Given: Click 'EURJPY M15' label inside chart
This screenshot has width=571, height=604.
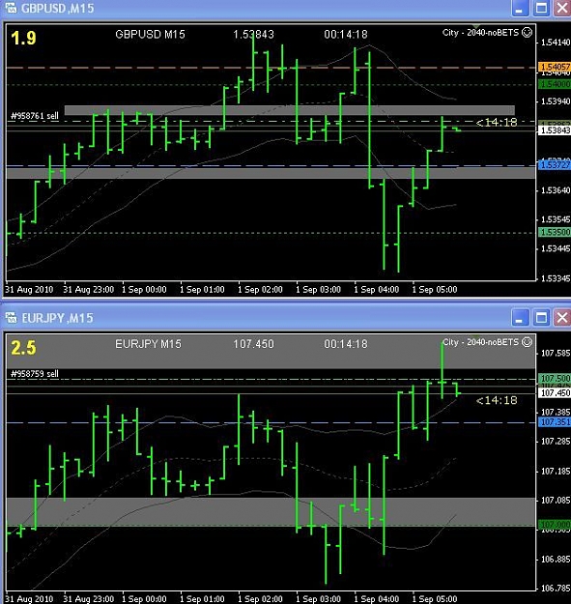Looking at the screenshot, I should coord(148,344).
